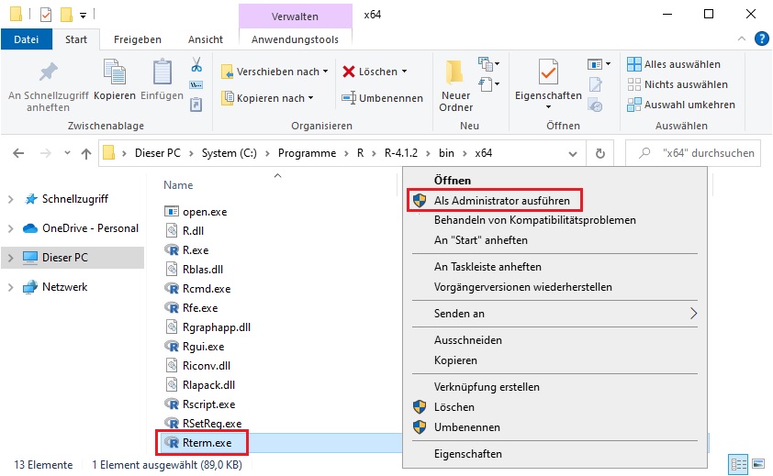Click the scissors cut icon in ribbon
The width and height of the screenshot is (773, 476).
tap(196, 64)
